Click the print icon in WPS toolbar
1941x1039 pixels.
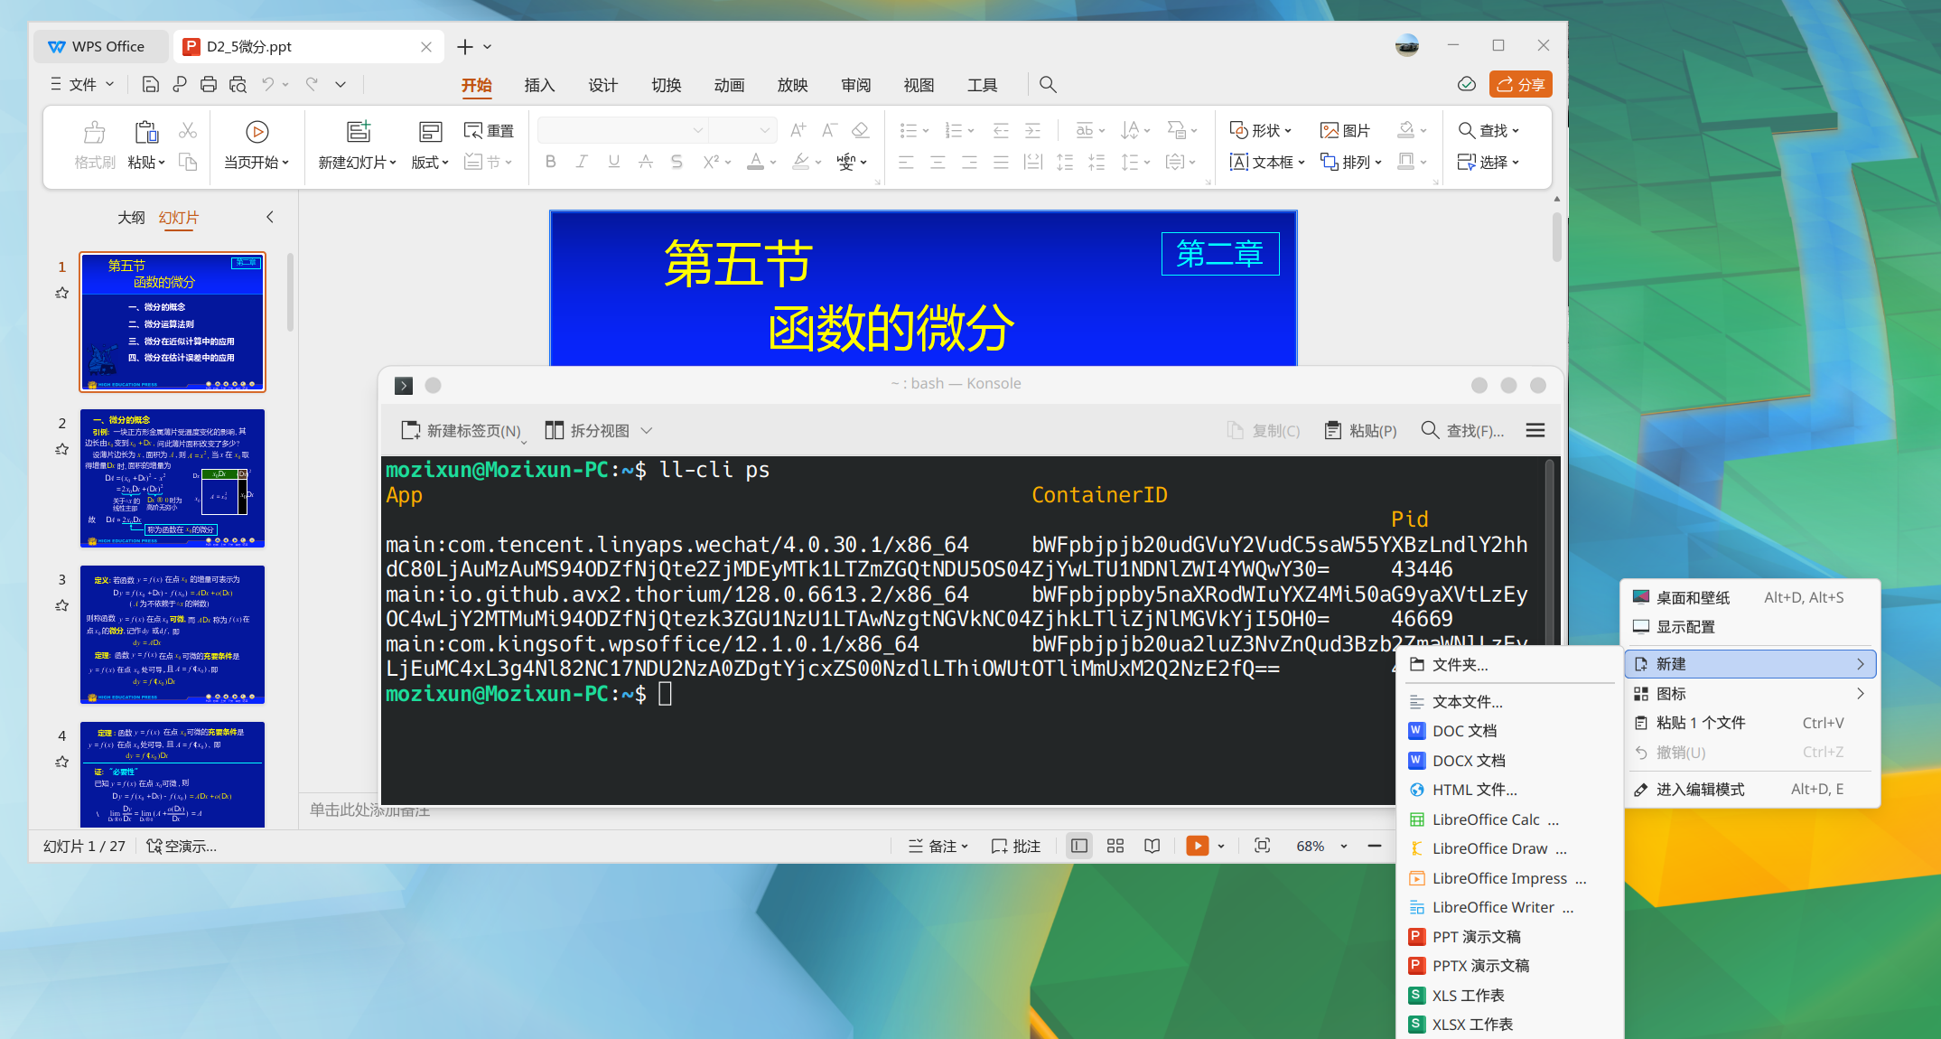click(209, 84)
